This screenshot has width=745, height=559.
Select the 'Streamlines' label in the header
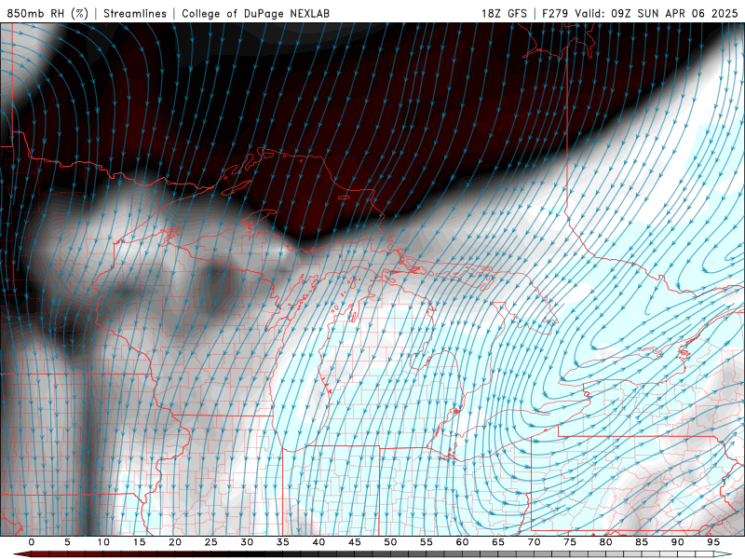135,13
